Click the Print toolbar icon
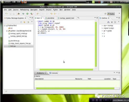The image size is (129, 102). pos(14,14)
